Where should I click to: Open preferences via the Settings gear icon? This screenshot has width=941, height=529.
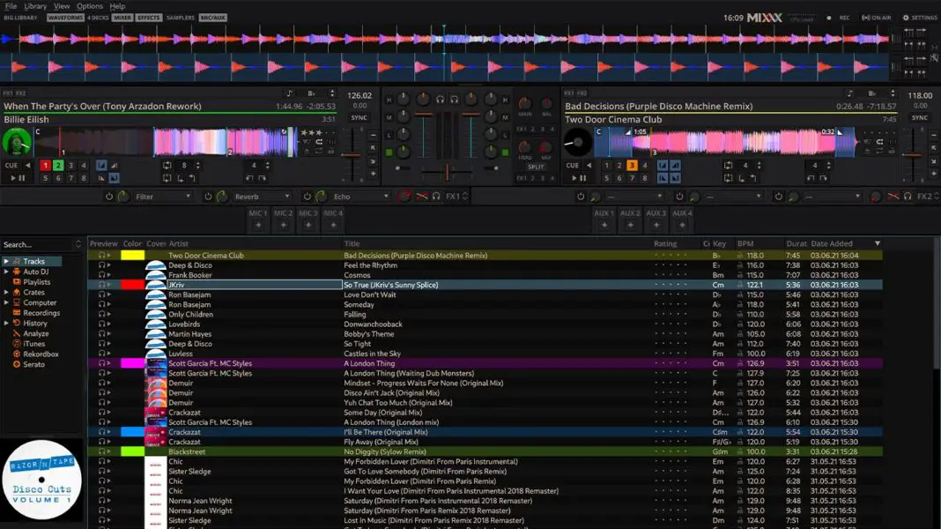pos(907,17)
